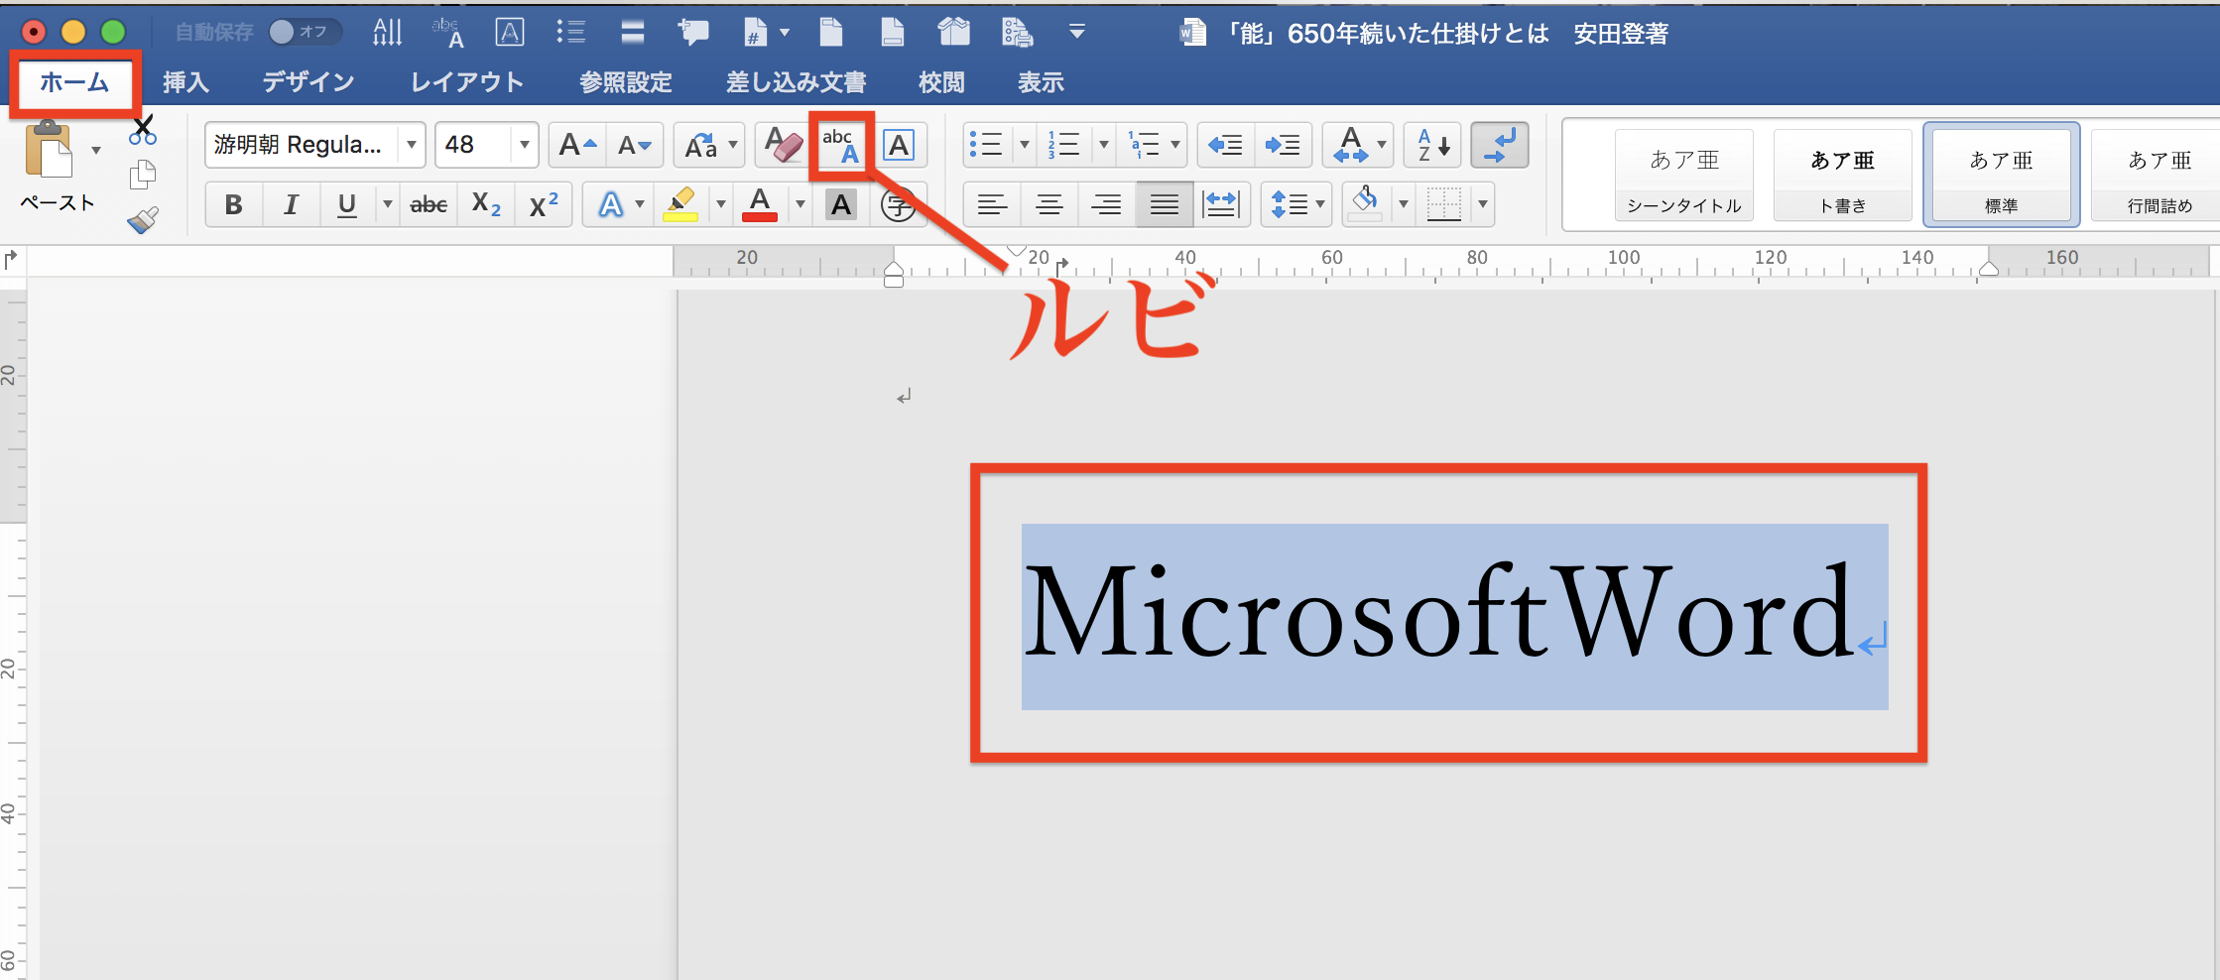Switch to the レイアウト tab

466,82
